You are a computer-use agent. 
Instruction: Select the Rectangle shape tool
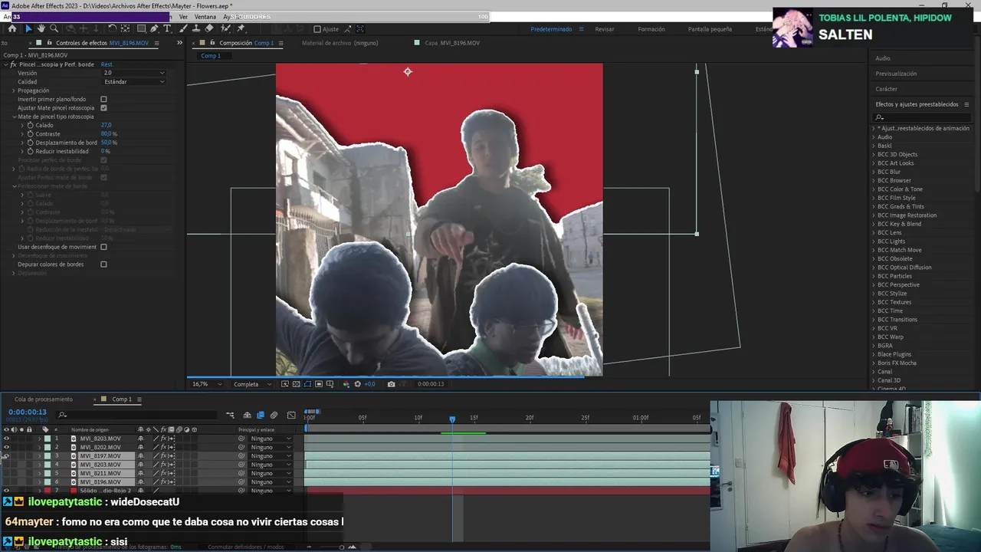141,28
